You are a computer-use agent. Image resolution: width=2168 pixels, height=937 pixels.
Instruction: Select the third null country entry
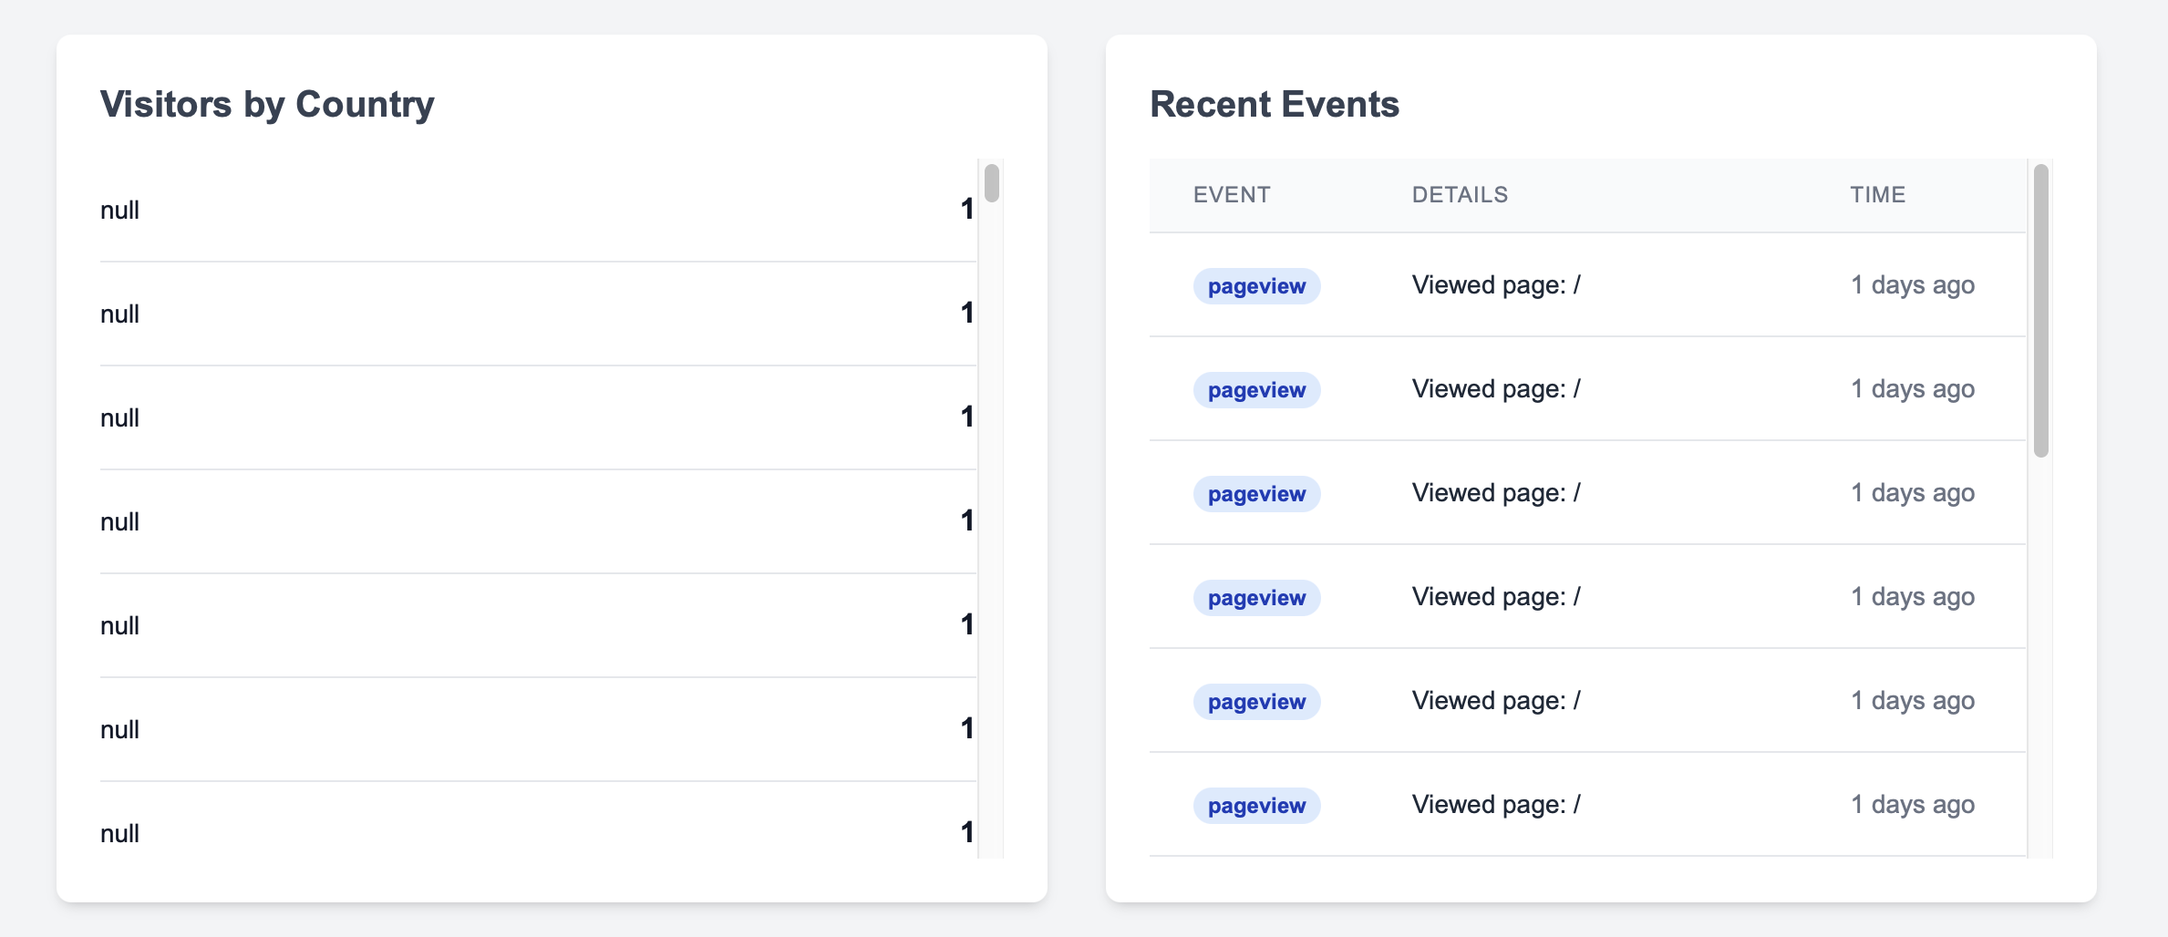pyautogui.click(x=119, y=418)
